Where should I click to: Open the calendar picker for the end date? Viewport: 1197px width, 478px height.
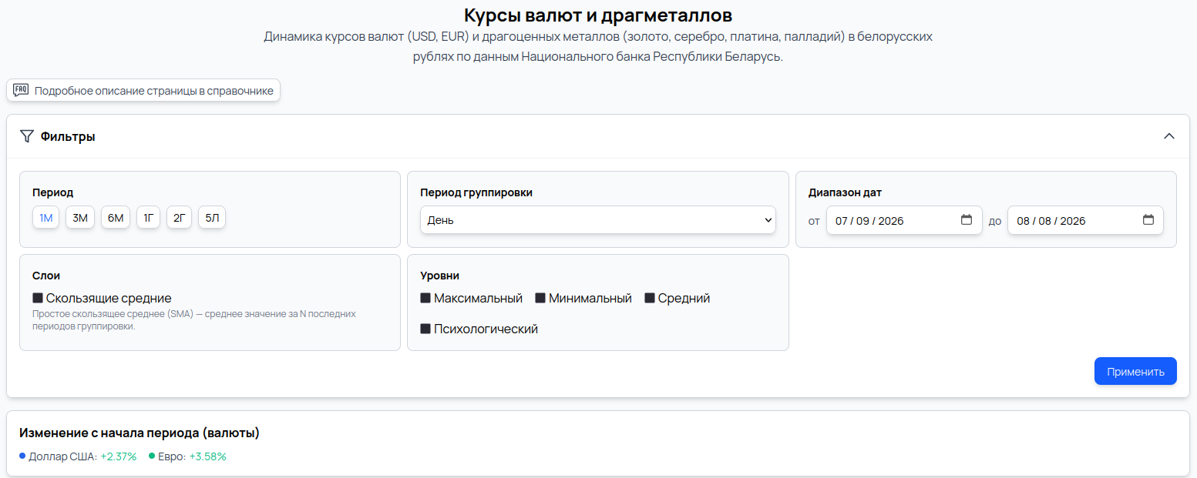click(x=1148, y=220)
